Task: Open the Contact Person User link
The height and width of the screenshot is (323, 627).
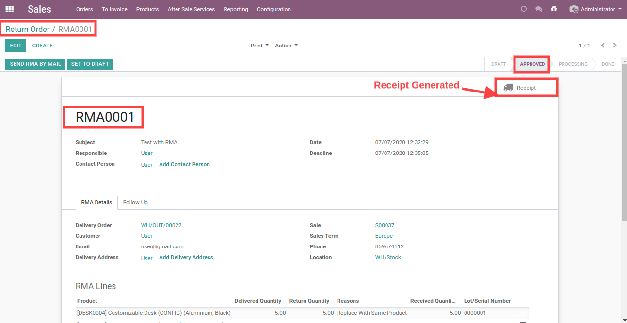Action: 147,165
